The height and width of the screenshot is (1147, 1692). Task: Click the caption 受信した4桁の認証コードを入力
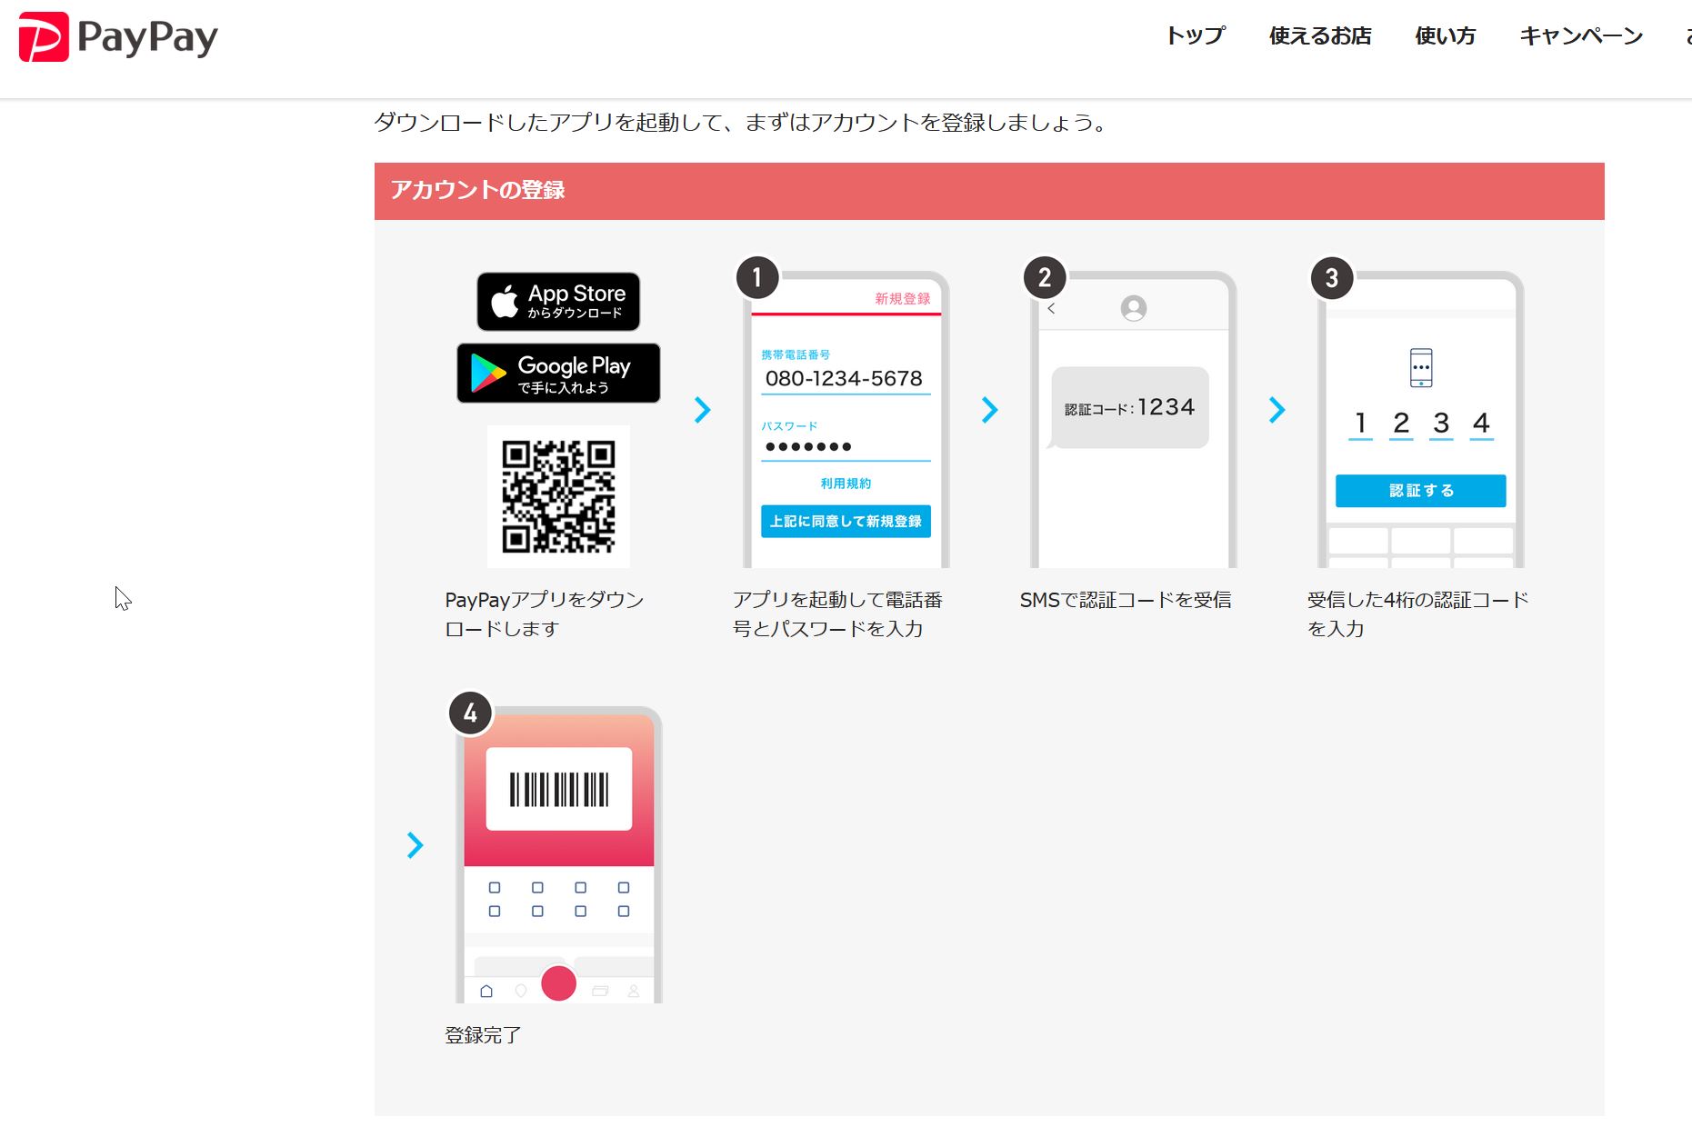(x=1418, y=614)
